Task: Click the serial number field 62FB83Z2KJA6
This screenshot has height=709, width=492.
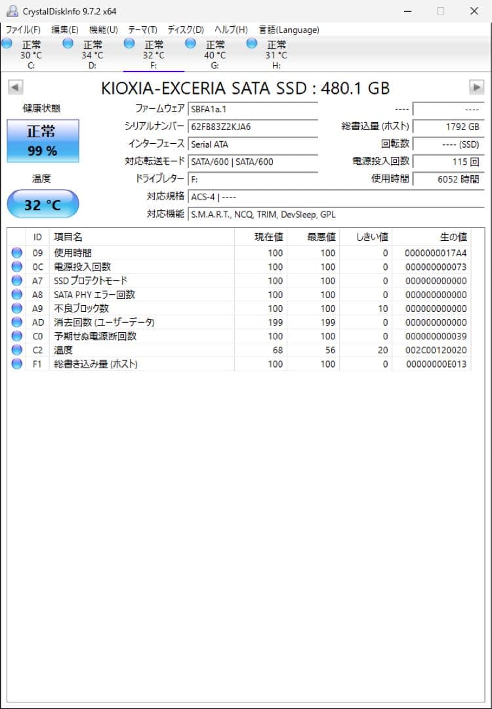Action: 253,127
